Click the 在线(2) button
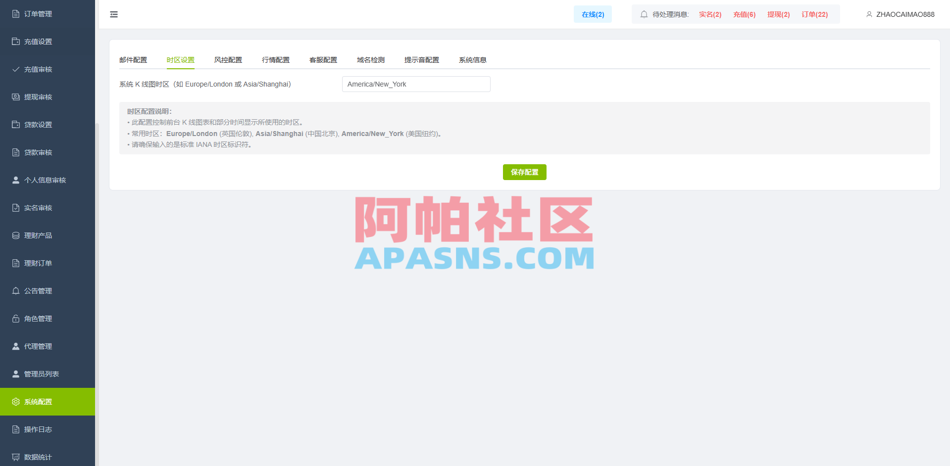950x466 pixels. 593,14
